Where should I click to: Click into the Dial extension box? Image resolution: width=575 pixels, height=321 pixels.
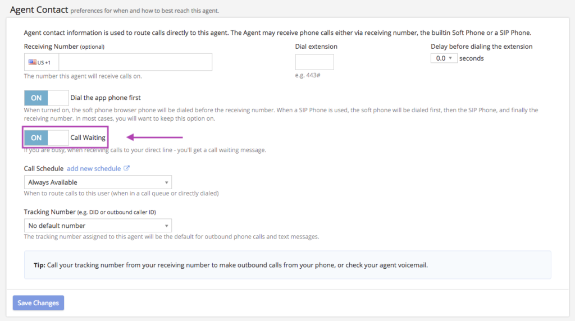[314, 62]
